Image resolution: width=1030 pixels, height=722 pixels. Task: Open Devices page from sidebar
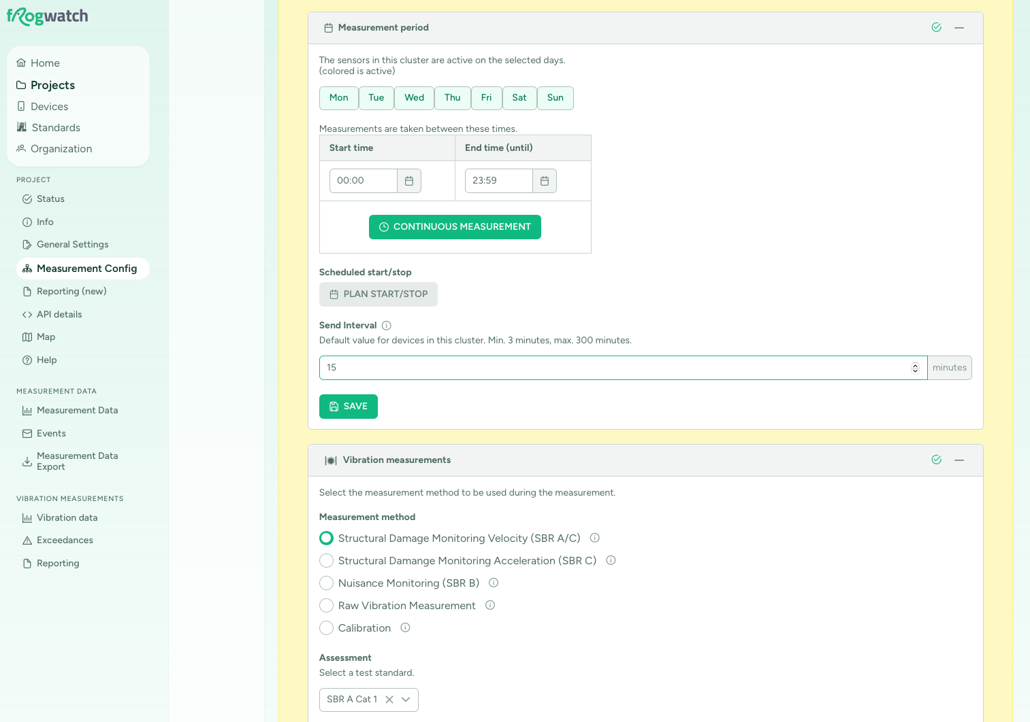click(x=43, y=107)
